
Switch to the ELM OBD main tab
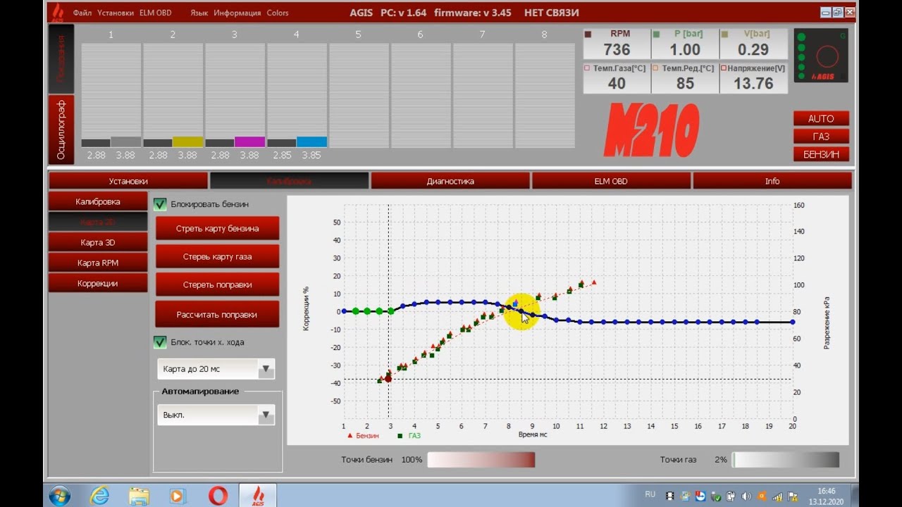(x=611, y=181)
